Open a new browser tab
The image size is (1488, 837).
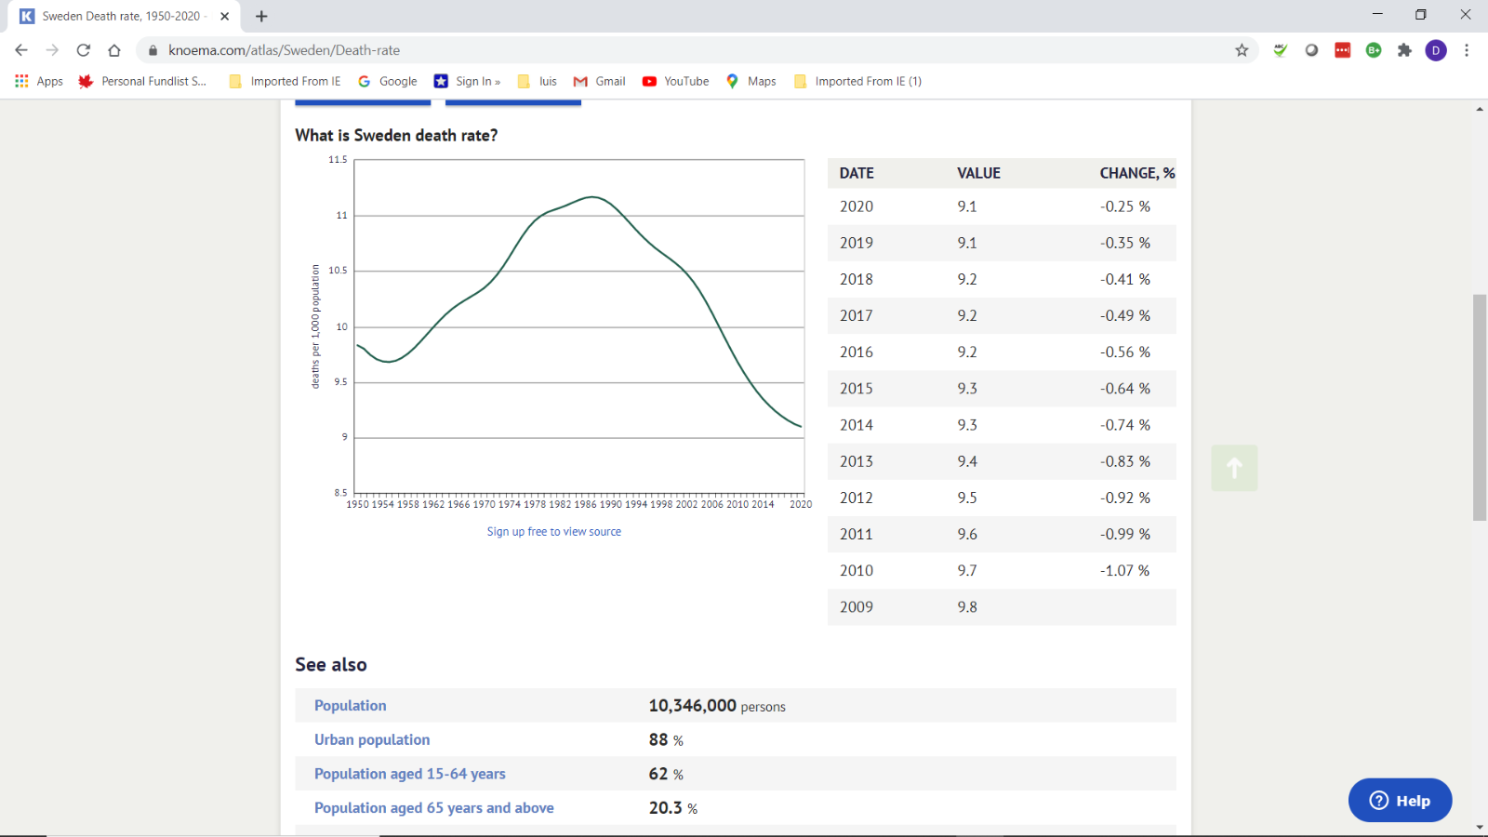261,16
